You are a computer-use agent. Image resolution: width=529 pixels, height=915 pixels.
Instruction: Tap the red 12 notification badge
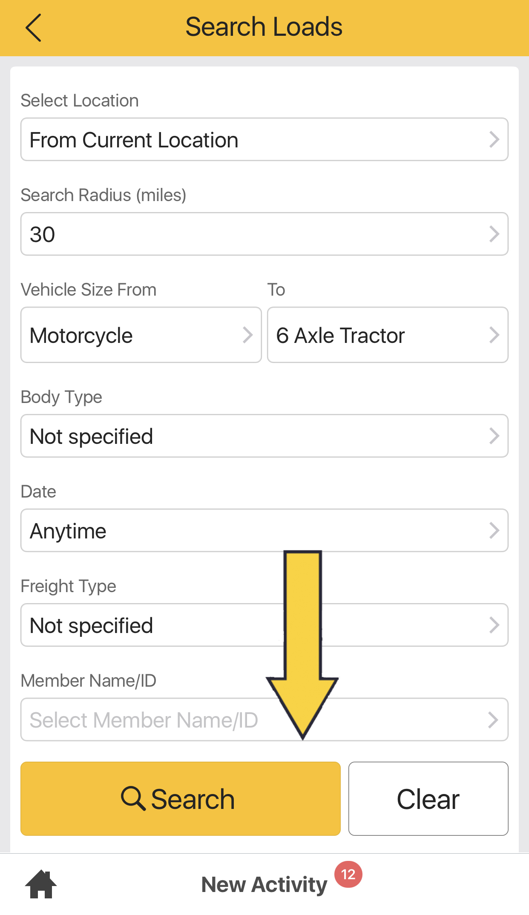[348, 875]
